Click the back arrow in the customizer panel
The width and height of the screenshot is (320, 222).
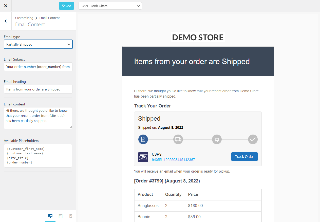point(6,21)
